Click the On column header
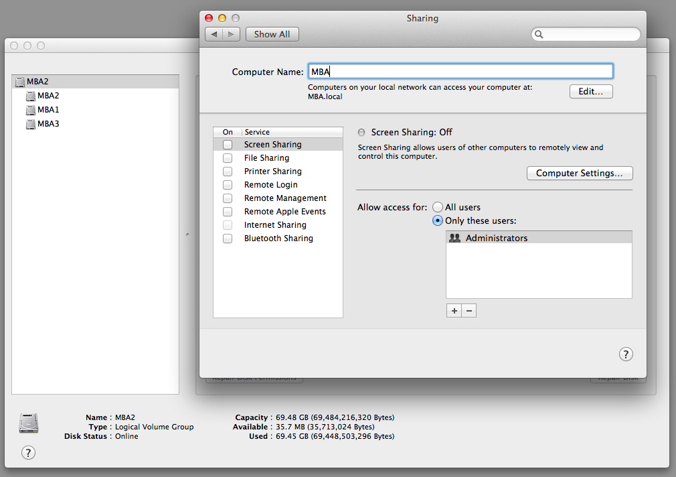 [228, 132]
